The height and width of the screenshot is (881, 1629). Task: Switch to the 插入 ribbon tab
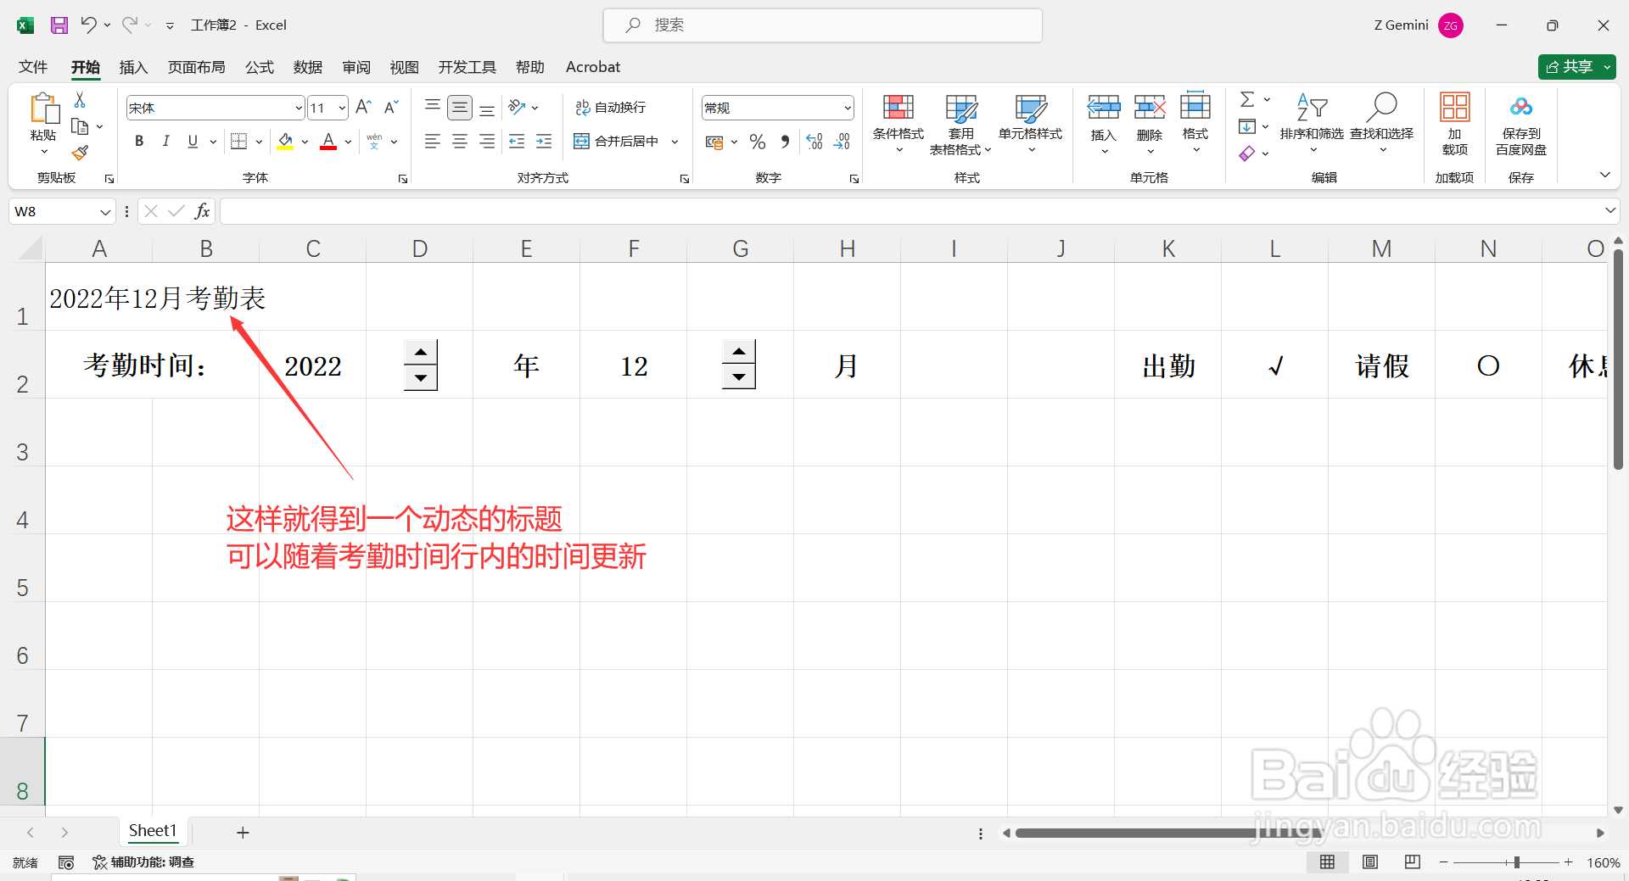[x=133, y=67]
